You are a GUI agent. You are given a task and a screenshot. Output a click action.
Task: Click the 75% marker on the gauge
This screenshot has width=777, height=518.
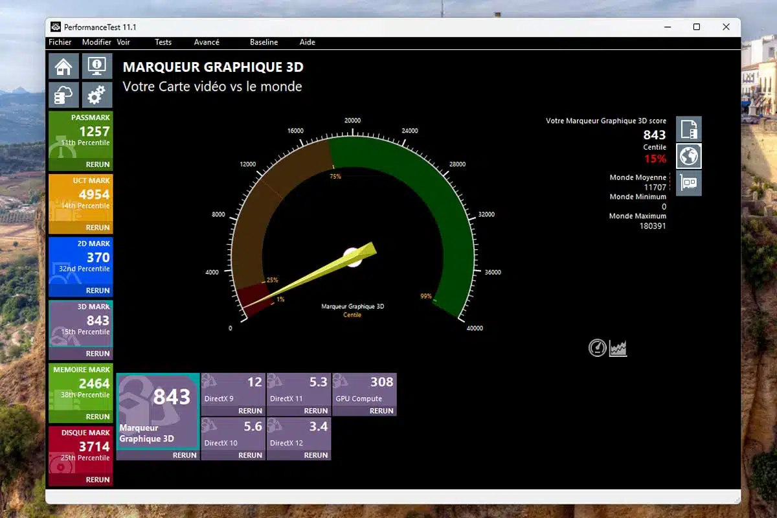click(x=335, y=176)
